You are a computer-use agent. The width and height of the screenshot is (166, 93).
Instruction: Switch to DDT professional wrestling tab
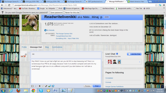(x=95, y=2)
